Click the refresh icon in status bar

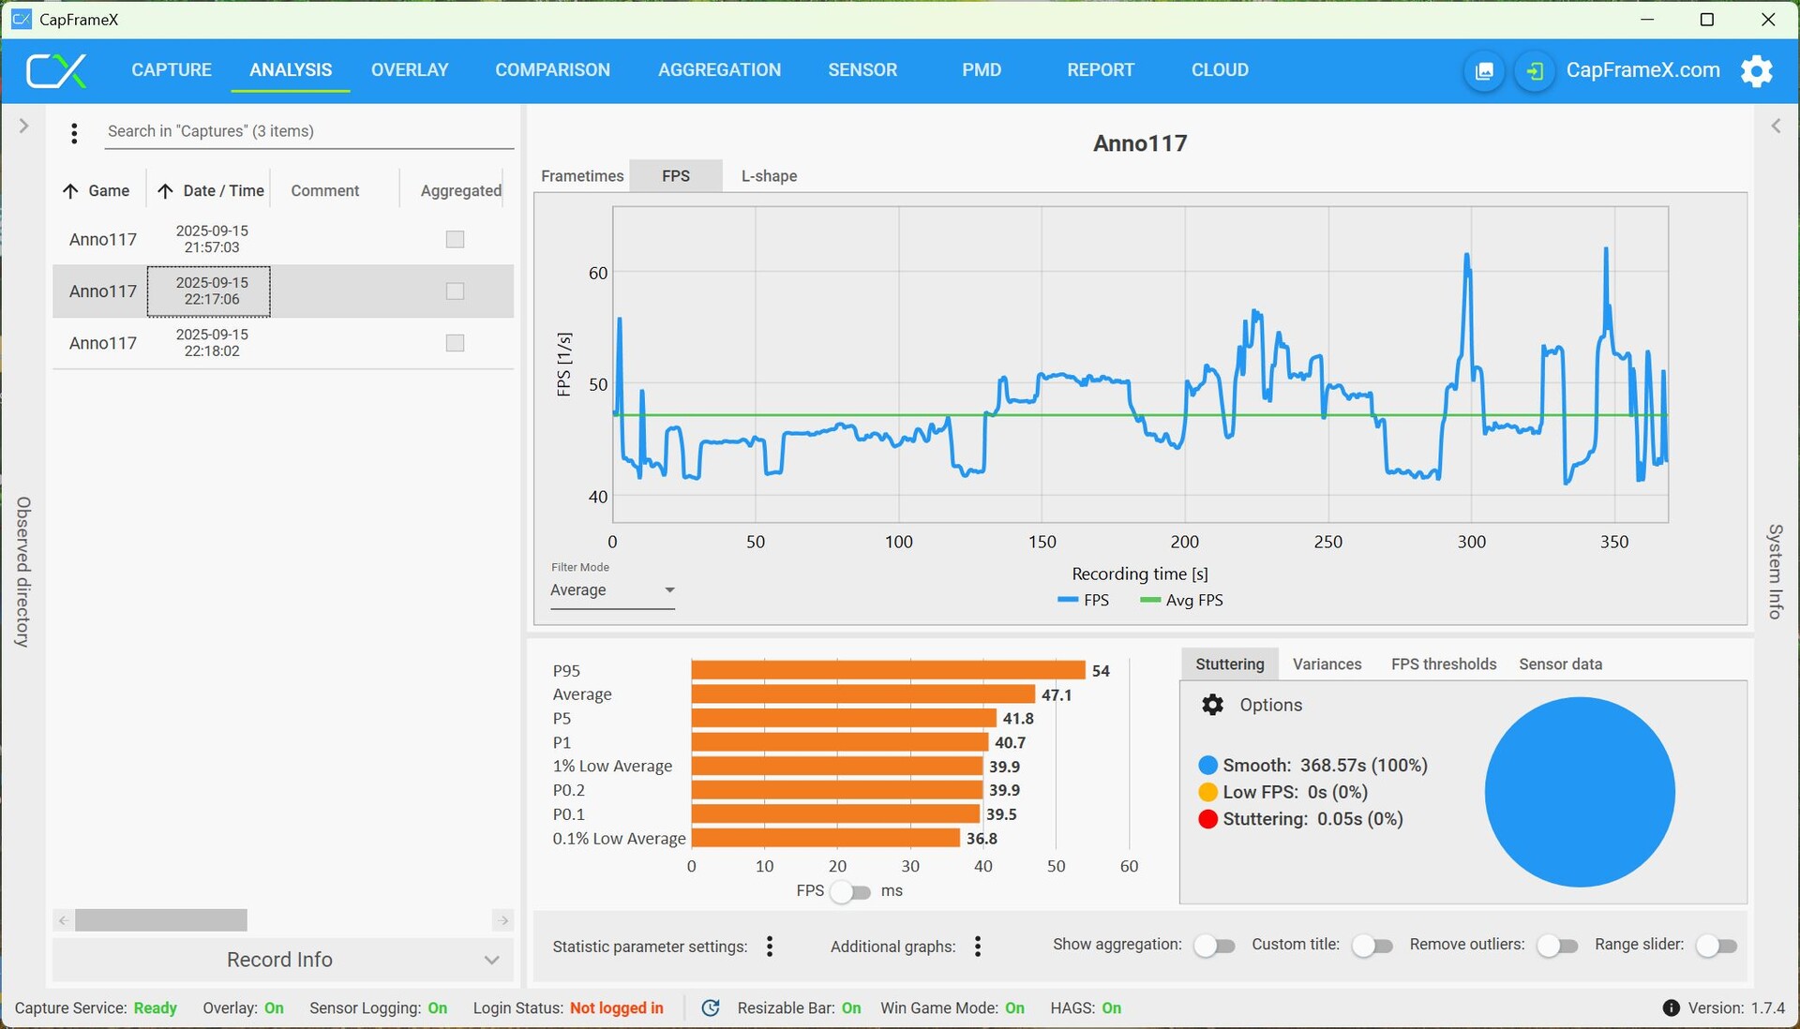[x=711, y=1007]
